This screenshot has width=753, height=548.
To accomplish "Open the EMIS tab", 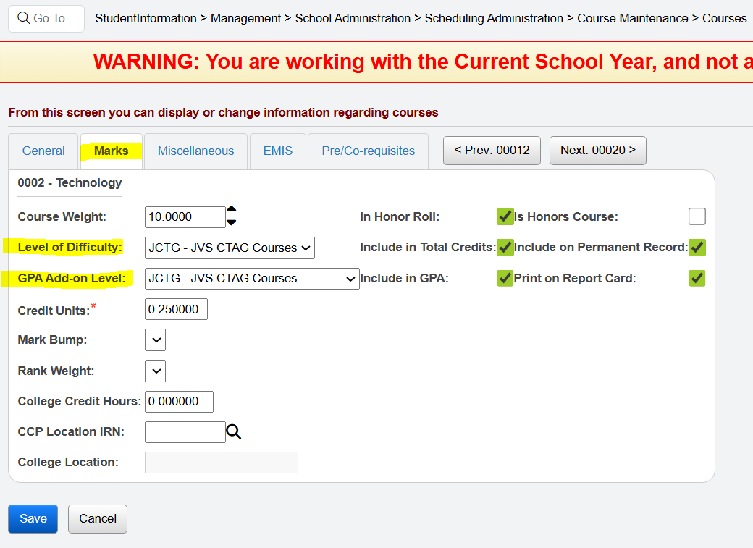I will [x=278, y=151].
